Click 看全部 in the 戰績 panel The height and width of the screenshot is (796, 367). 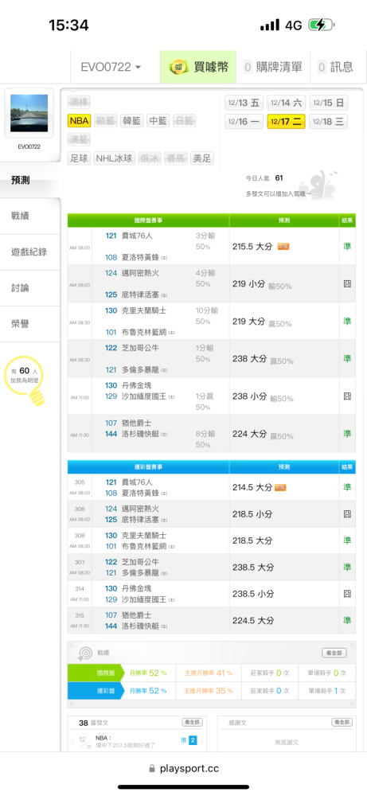334,653
